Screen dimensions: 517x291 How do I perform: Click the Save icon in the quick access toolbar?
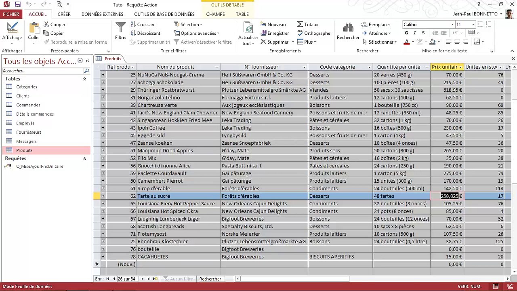[x=17, y=4]
